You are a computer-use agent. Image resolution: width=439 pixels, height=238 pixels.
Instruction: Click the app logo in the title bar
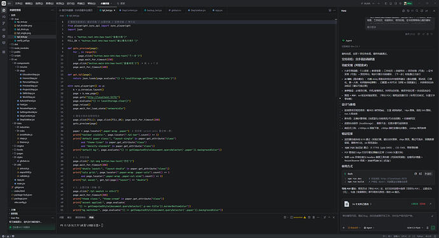pyautogui.click(x=4, y=3)
